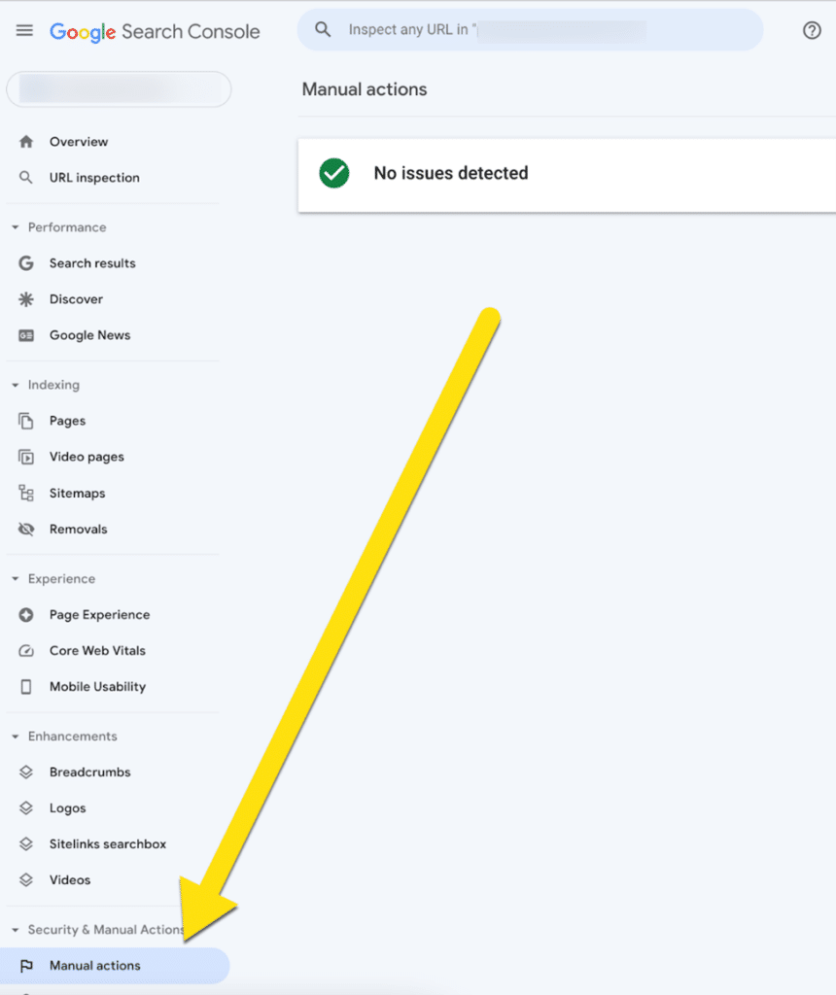Click the Discover asterisk icon

click(x=27, y=298)
